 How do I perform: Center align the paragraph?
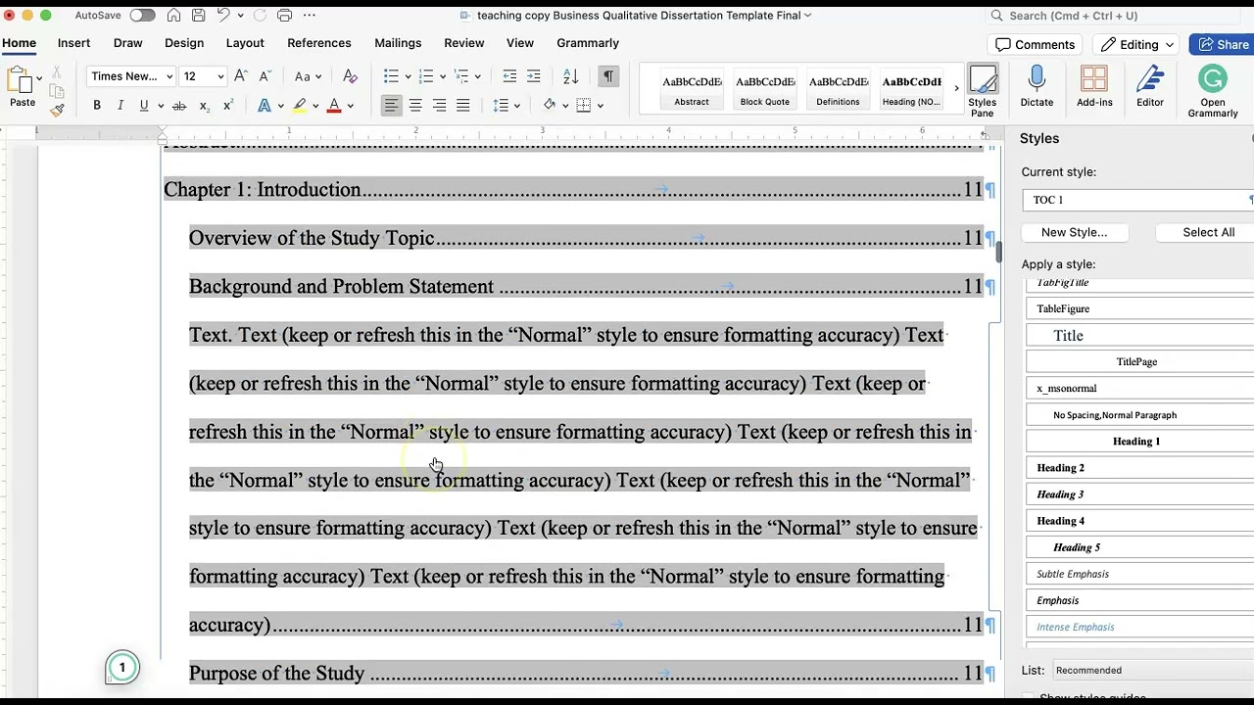click(415, 106)
